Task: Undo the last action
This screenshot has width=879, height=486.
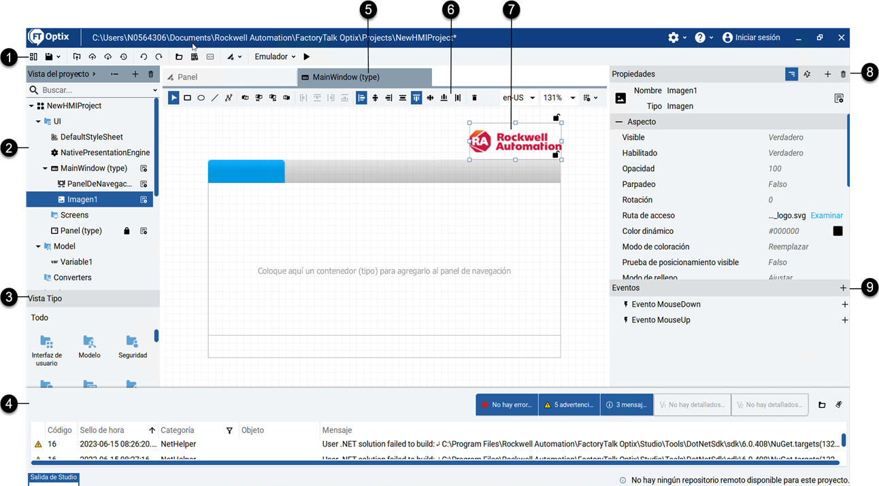Action: click(144, 56)
